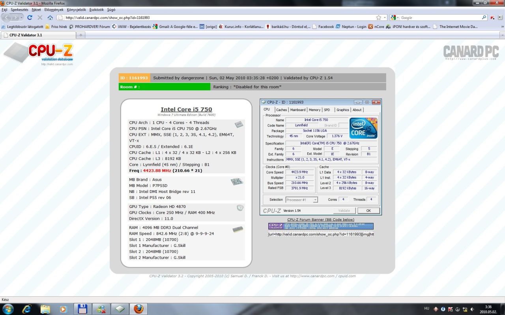This screenshot has width=505, height=315.
Task: Open the iWiW - Bejelentkezés bookmark
Action: coord(132,27)
